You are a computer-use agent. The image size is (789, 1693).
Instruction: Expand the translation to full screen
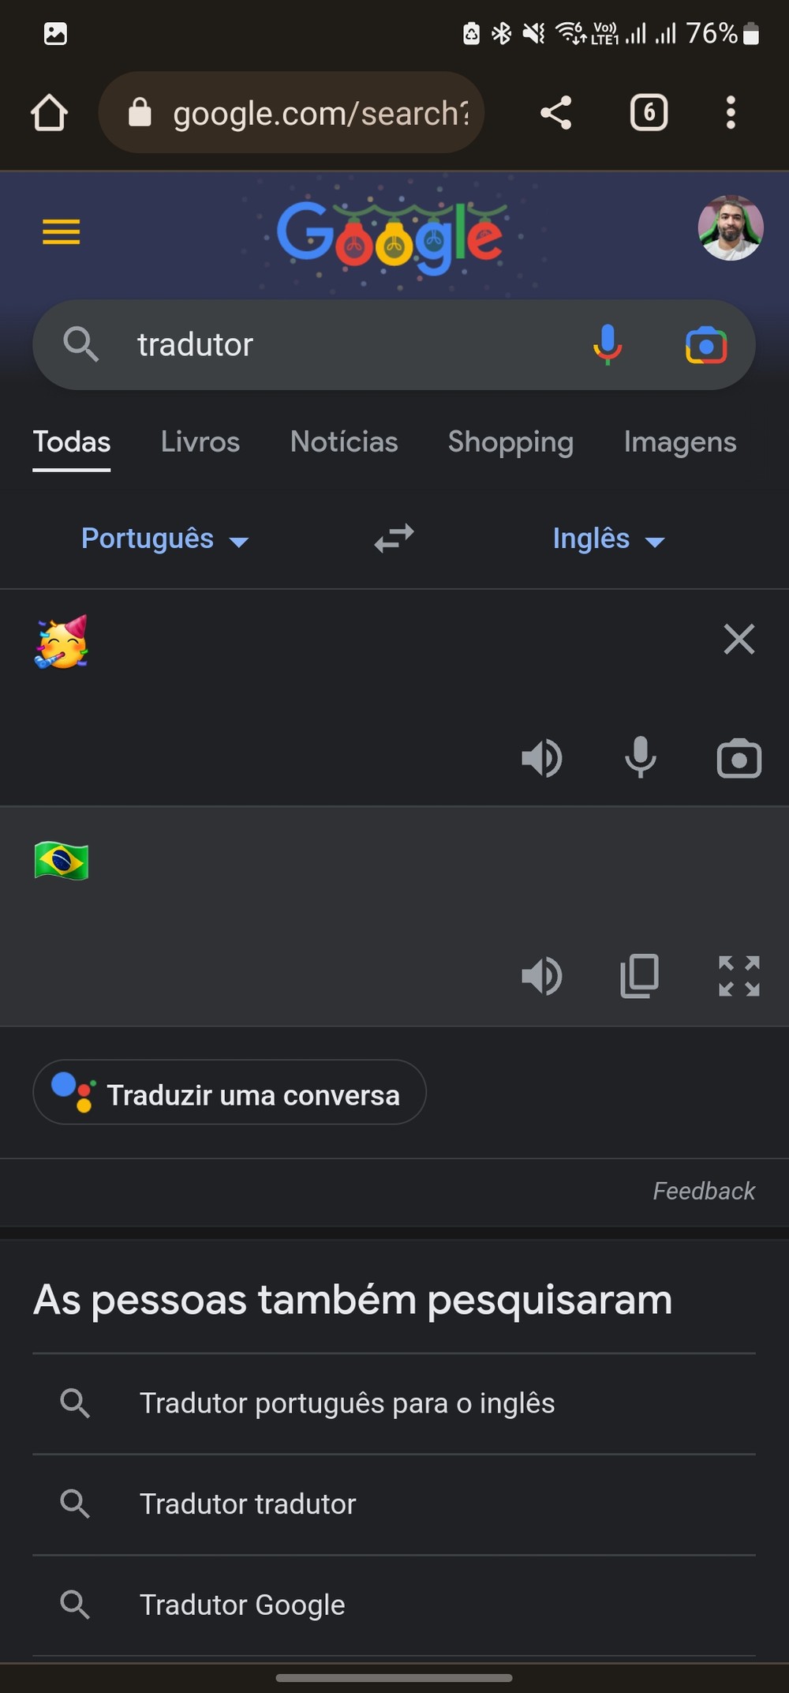pyautogui.click(x=739, y=976)
